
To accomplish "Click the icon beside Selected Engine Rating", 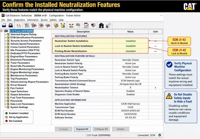I will [x=8, y=34].
